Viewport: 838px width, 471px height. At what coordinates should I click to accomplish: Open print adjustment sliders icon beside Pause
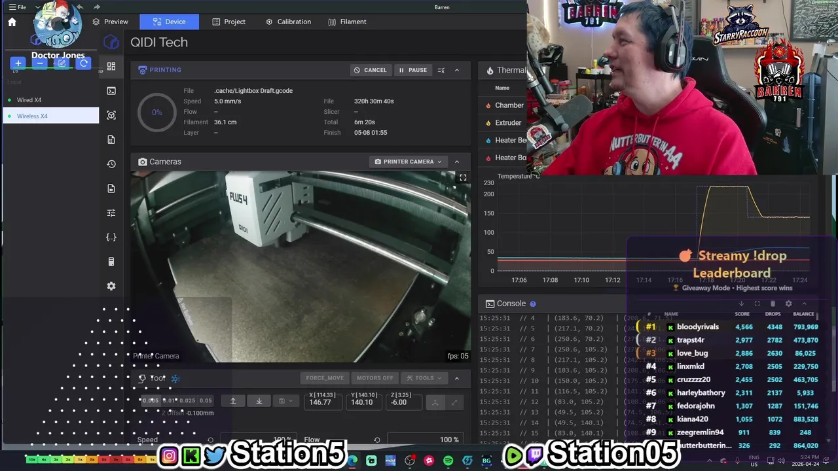(x=441, y=70)
